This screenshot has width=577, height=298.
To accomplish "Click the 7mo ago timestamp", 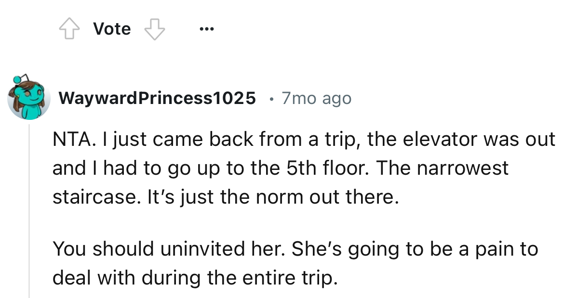I will click(316, 98).
